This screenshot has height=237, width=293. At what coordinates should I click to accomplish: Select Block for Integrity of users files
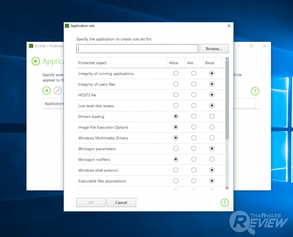point(212,84)
